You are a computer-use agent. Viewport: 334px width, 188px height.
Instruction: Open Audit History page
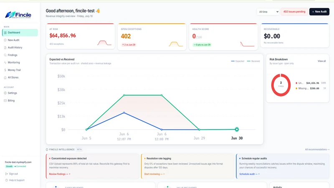(x=20, y=48)
